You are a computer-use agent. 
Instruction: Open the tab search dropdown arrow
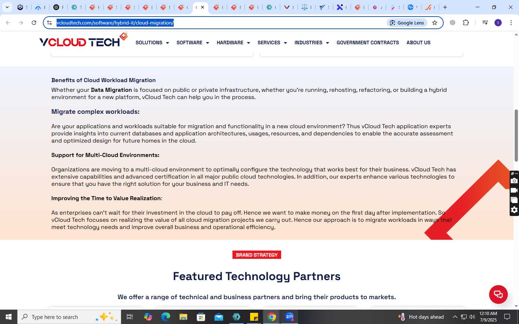[x=7, y=7]
